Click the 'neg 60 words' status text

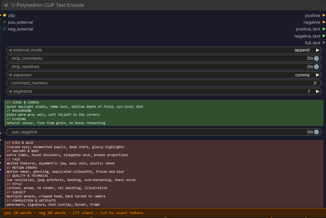tap(52, 213)
